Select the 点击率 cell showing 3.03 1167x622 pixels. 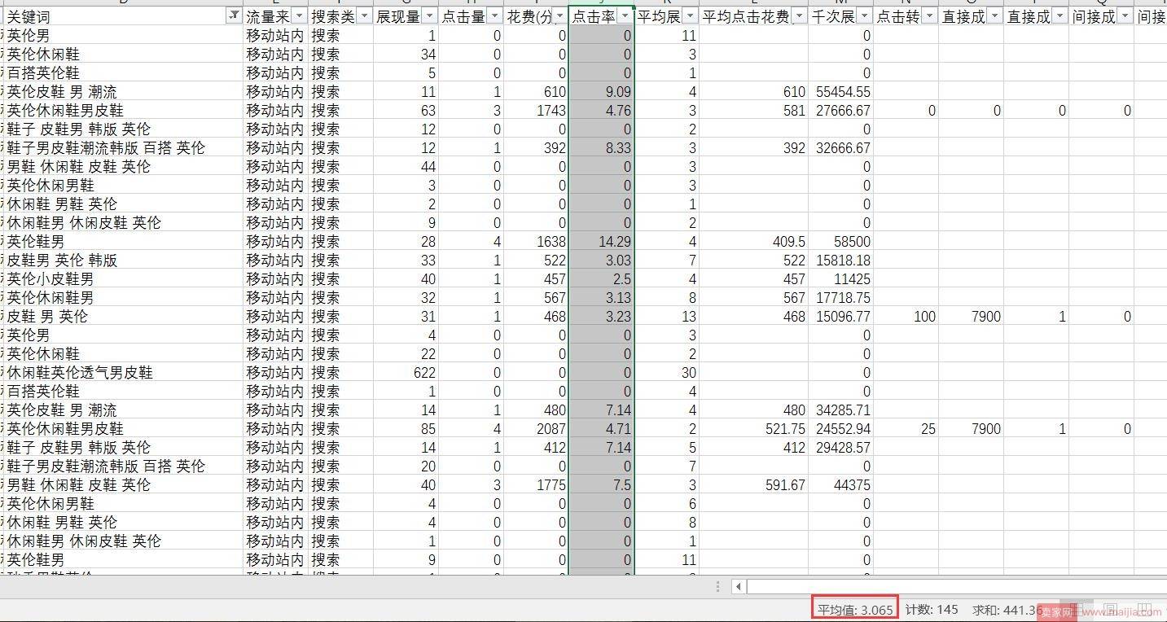[601, 260]
